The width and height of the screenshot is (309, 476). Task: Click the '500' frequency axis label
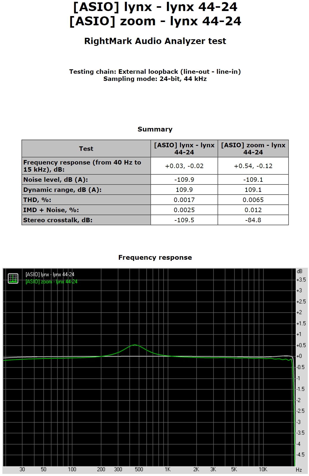pyautogui.click(x=139, y=469)
